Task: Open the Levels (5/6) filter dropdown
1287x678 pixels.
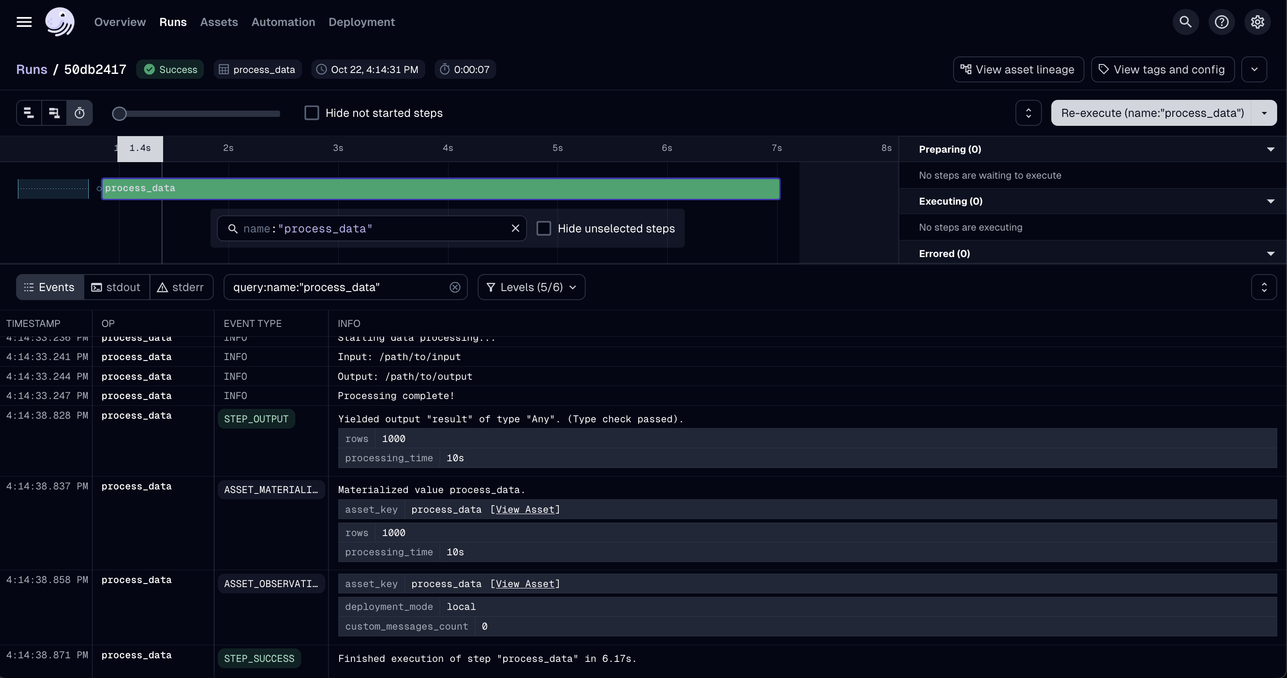Action: pos(531,287)
